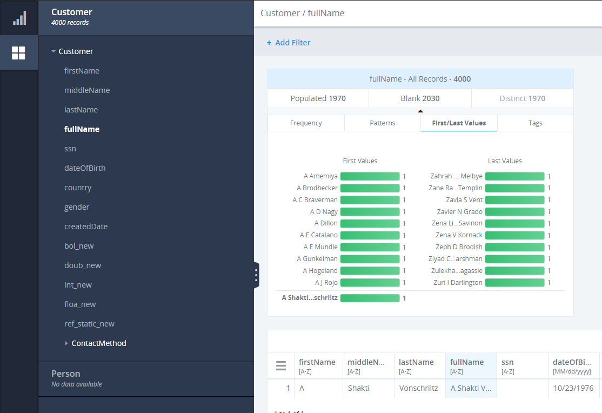Select the gender field in tree
Image resolution: width=602 pixels, height=413 pixels.
[77, 207]
